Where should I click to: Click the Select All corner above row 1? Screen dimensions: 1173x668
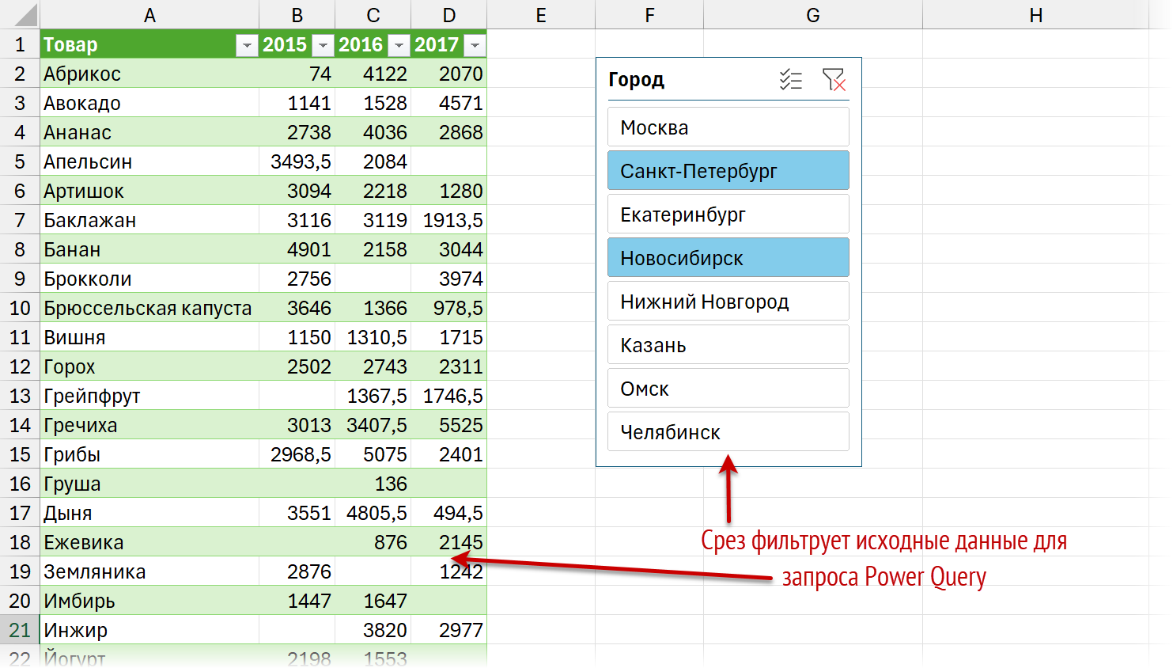tap(19, 14)
